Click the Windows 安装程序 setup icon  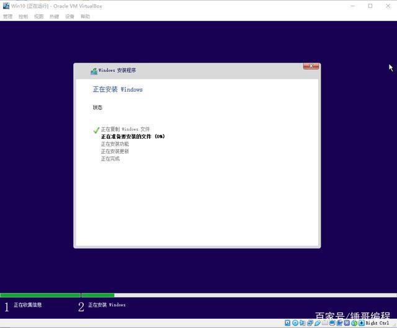pyautogui.click(x=94, y=71)
